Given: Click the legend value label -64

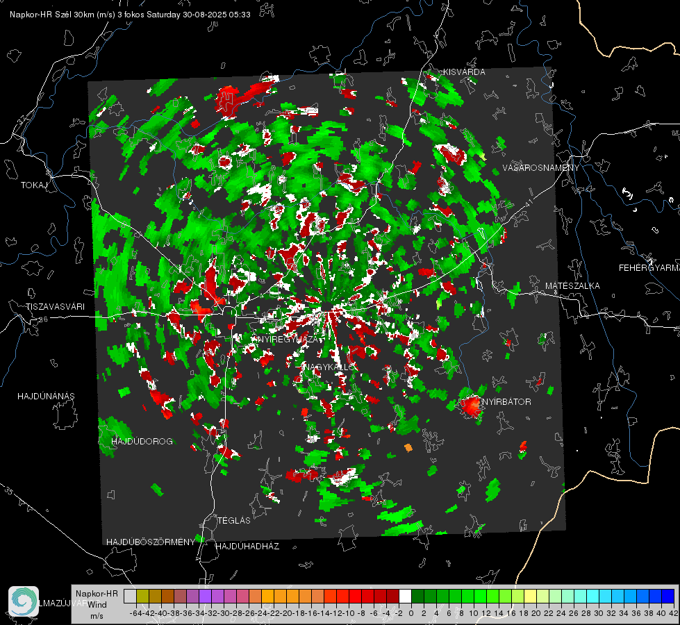Looking at the screenshot, I should coord(135,613).
